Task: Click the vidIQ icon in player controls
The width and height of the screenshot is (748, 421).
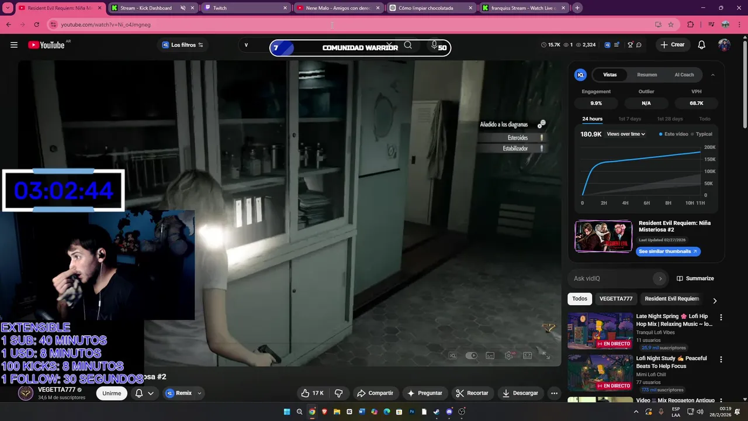Action: 452,356
